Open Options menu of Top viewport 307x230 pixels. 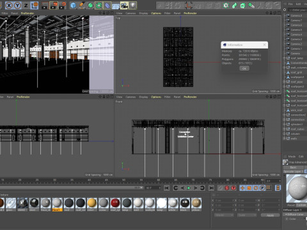156,13
